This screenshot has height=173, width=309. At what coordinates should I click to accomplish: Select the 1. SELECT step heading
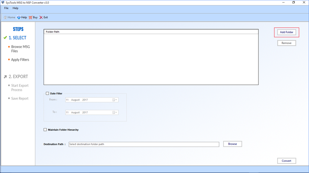point(17,38)
